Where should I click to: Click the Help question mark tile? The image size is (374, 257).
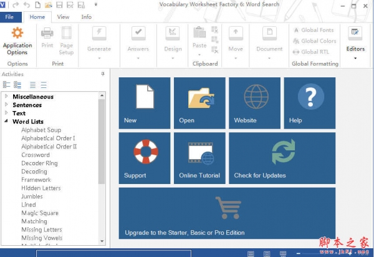pos(310,103)
